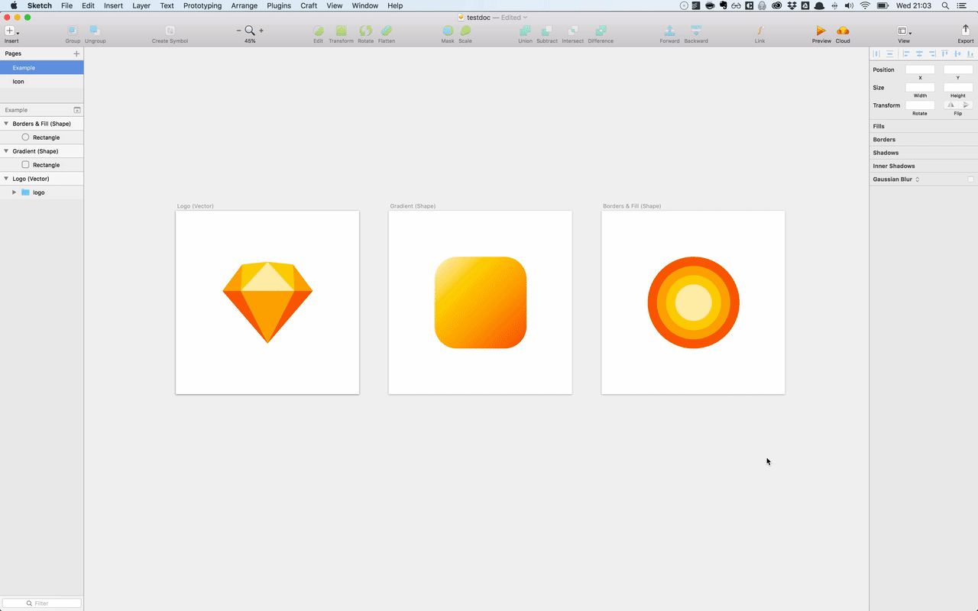Toggle horizontal flip in Transform section

pyautogui.click(x=950, y=105)
